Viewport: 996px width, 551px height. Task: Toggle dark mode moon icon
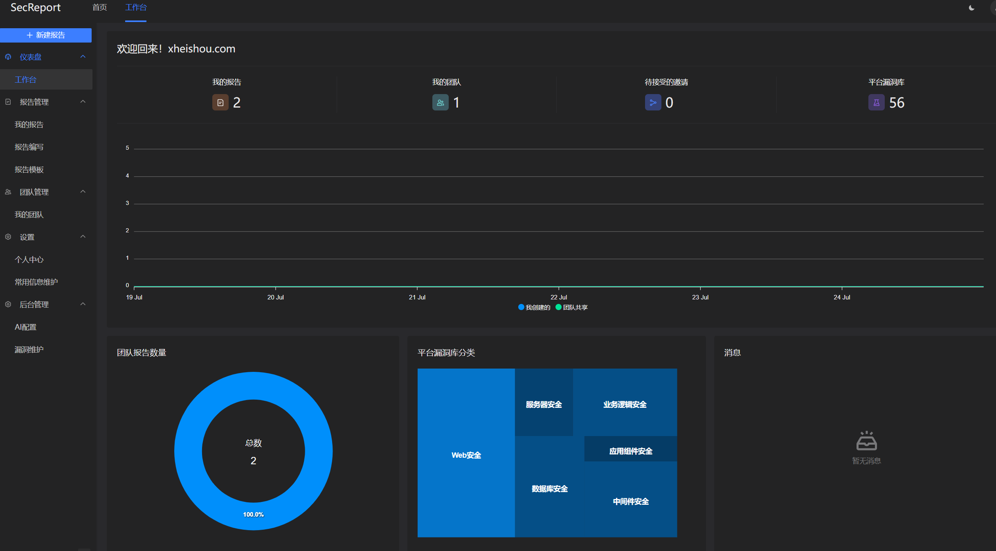(x=971, y=8)
